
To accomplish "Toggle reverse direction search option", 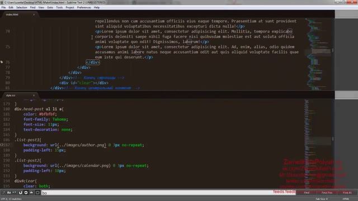I will point(20,193).
